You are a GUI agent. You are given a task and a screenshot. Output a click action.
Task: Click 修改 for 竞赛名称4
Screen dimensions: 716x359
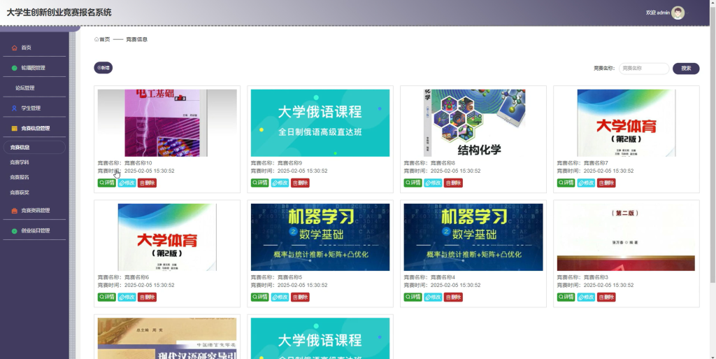[x=433, y=297]
